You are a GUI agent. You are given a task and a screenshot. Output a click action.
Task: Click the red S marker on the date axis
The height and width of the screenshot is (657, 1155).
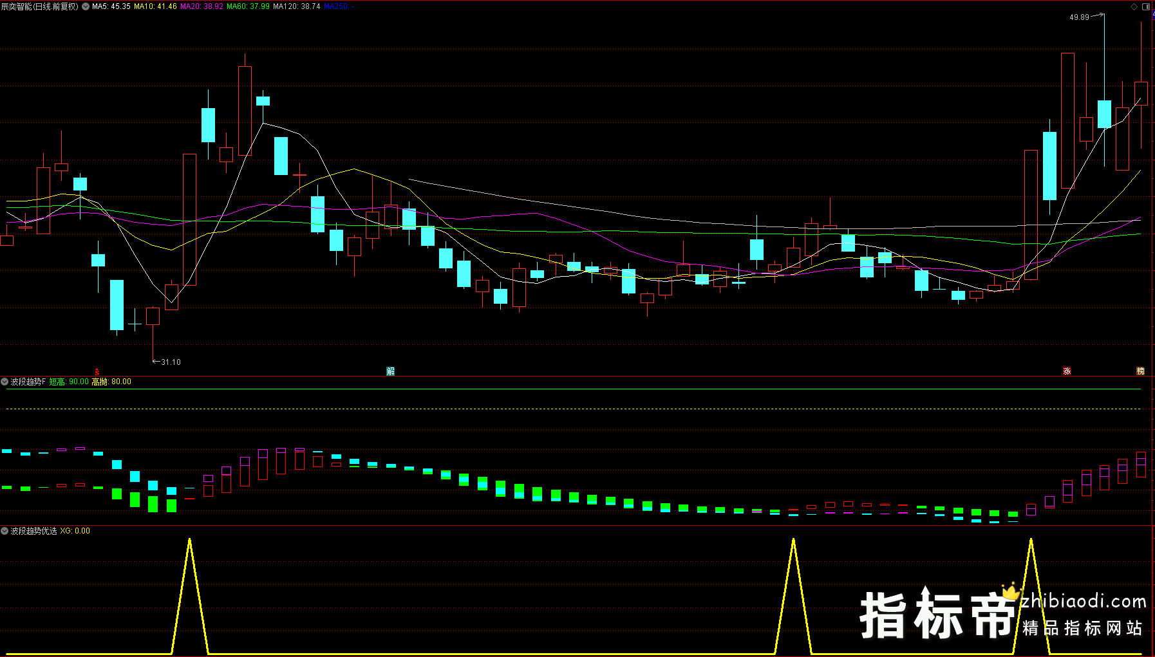point(97,371)
